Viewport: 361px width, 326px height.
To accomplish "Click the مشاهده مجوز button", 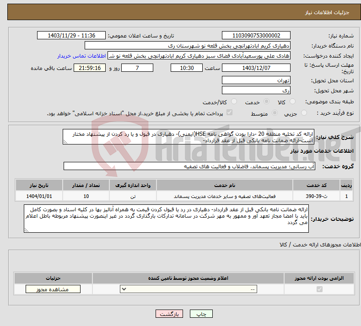I will [53, 289].
